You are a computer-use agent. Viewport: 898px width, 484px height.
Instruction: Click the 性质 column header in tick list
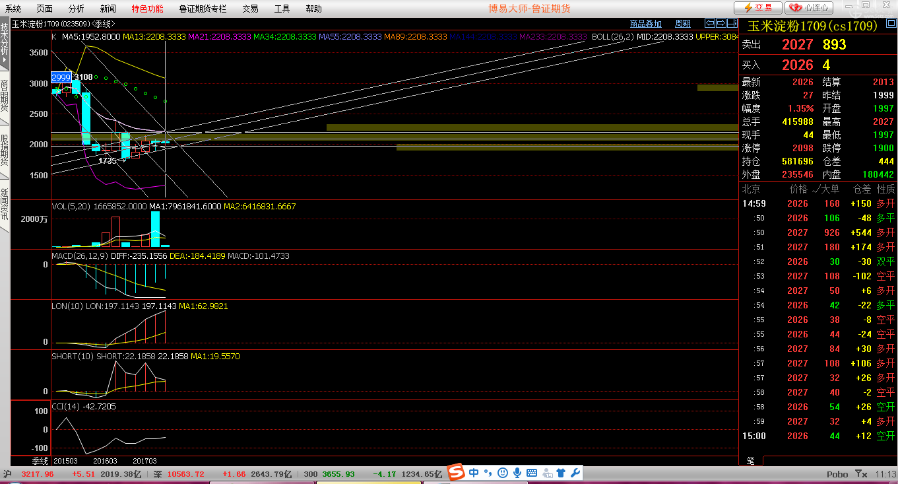[x=885, y=189]
